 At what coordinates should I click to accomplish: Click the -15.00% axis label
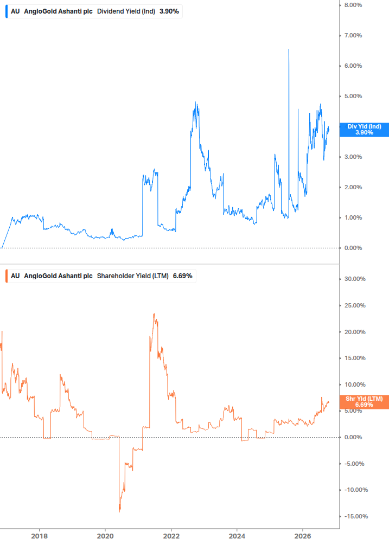pos(356,516)
